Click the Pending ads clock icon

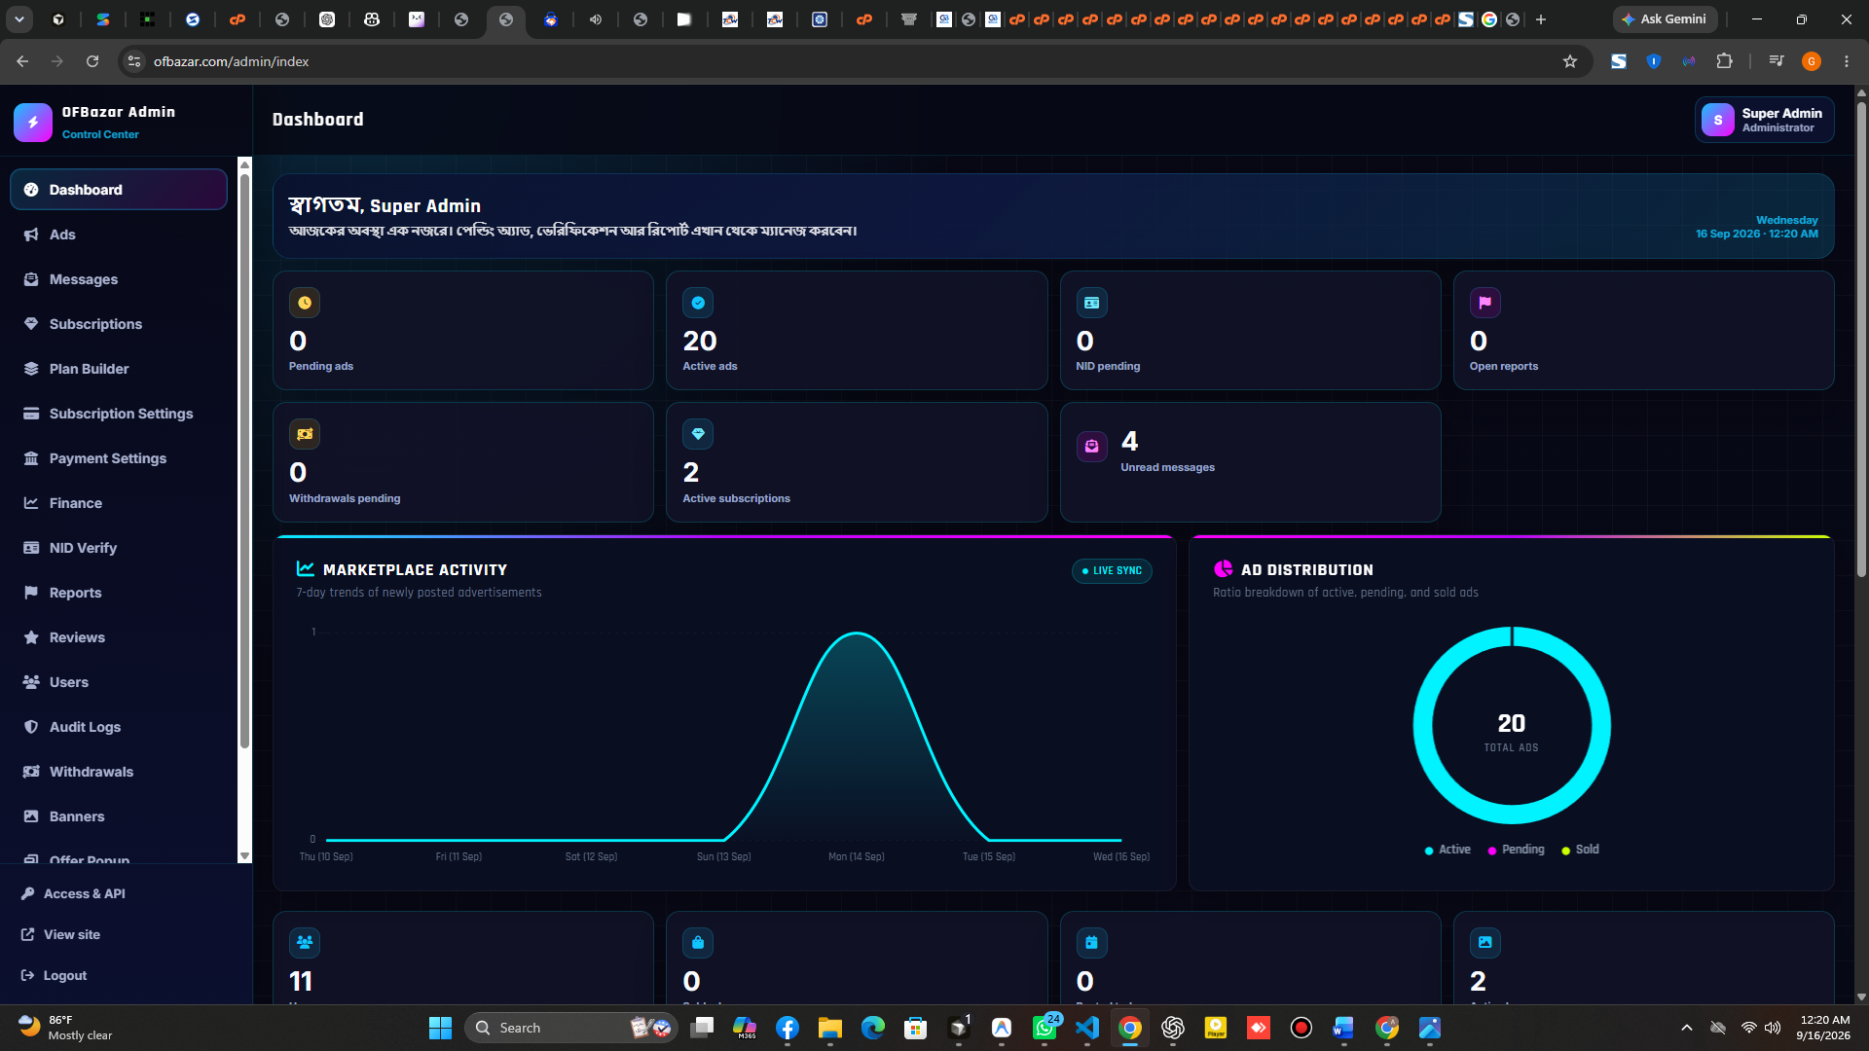tap(305, 303)
